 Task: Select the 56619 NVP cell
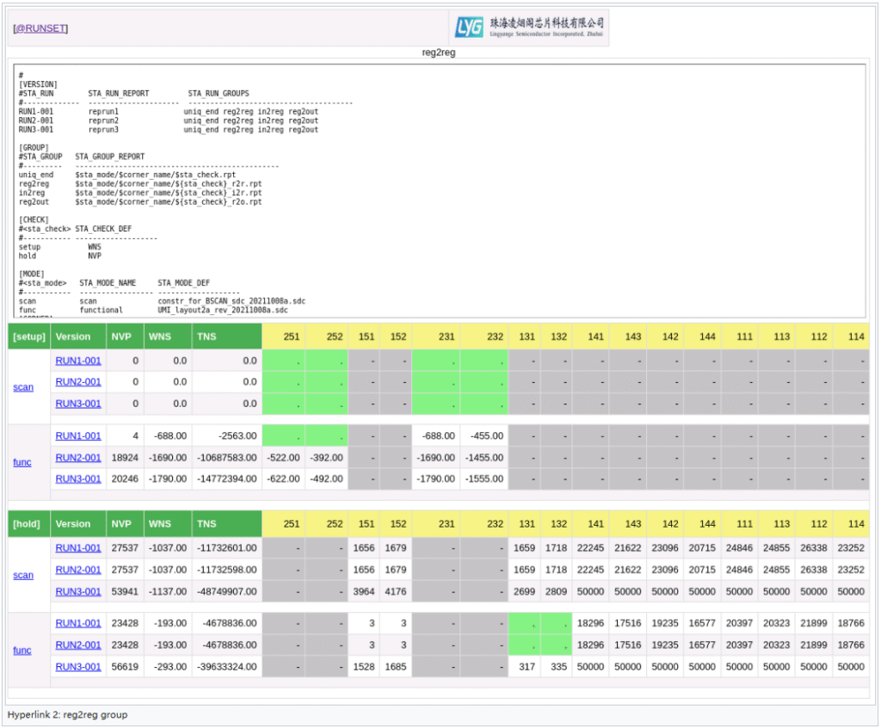click(125, 666)
